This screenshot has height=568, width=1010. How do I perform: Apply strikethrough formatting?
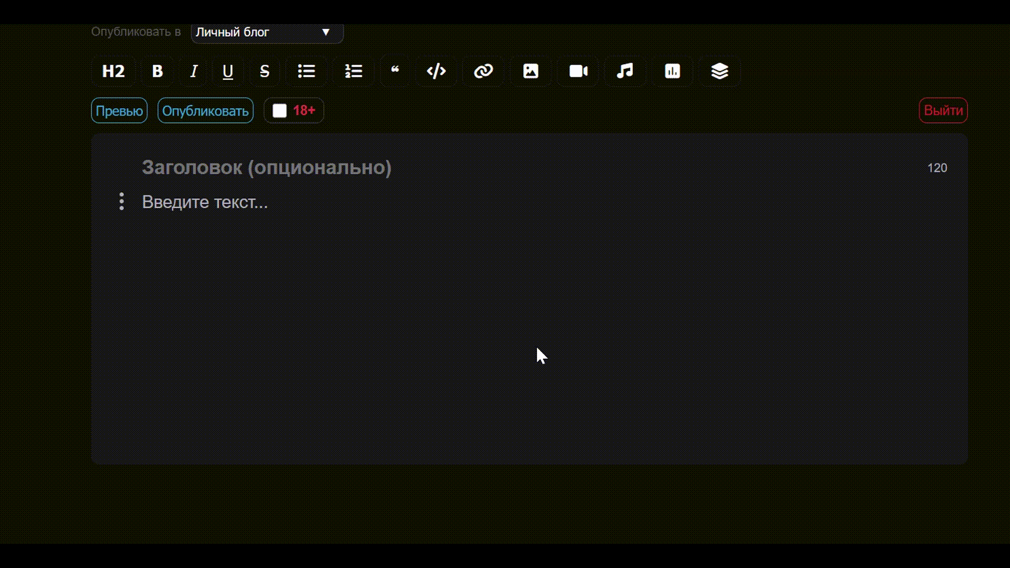pos(265,71)
